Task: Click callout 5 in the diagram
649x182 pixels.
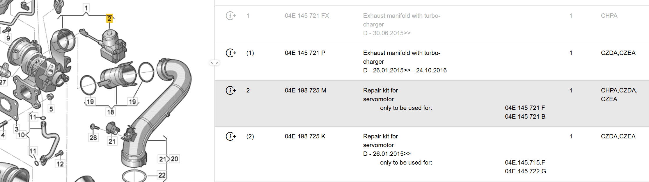Action: click(x=51, y=109)
